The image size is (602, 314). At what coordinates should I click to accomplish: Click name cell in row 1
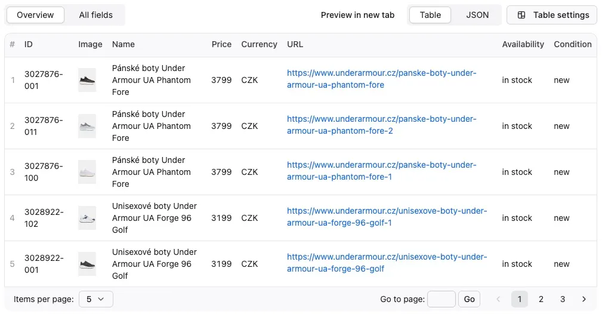pos(152,80)
